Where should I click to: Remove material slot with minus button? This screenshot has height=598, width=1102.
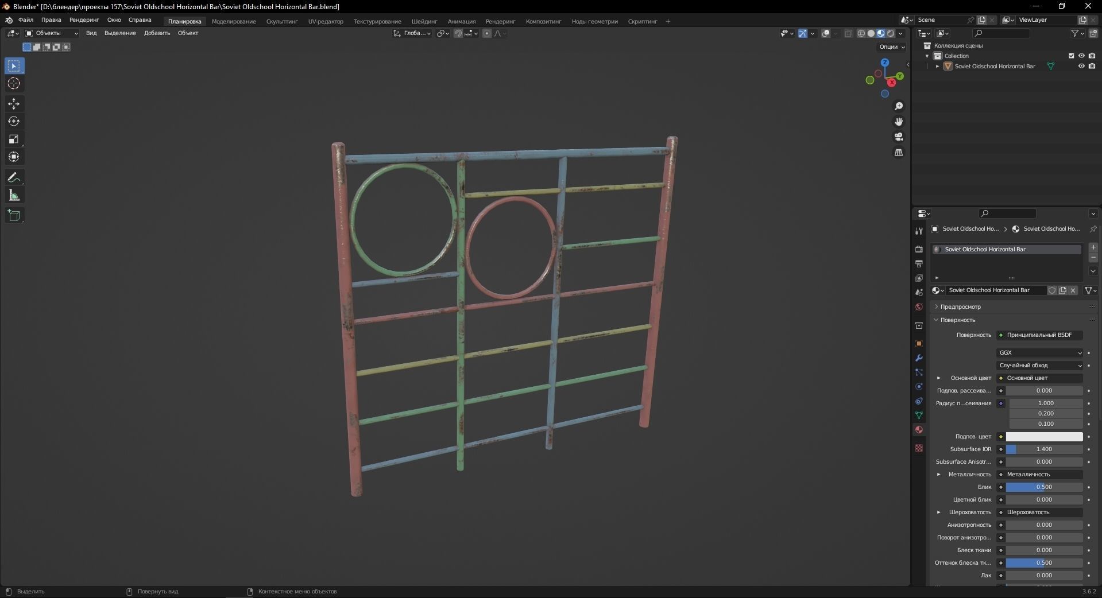pyautogui.click(x=1093, y=258)
